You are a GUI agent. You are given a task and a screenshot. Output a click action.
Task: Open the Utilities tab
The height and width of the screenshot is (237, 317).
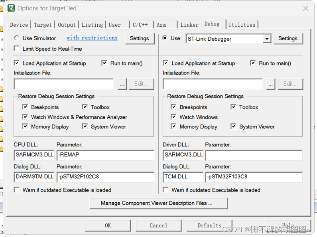[242, 25]
